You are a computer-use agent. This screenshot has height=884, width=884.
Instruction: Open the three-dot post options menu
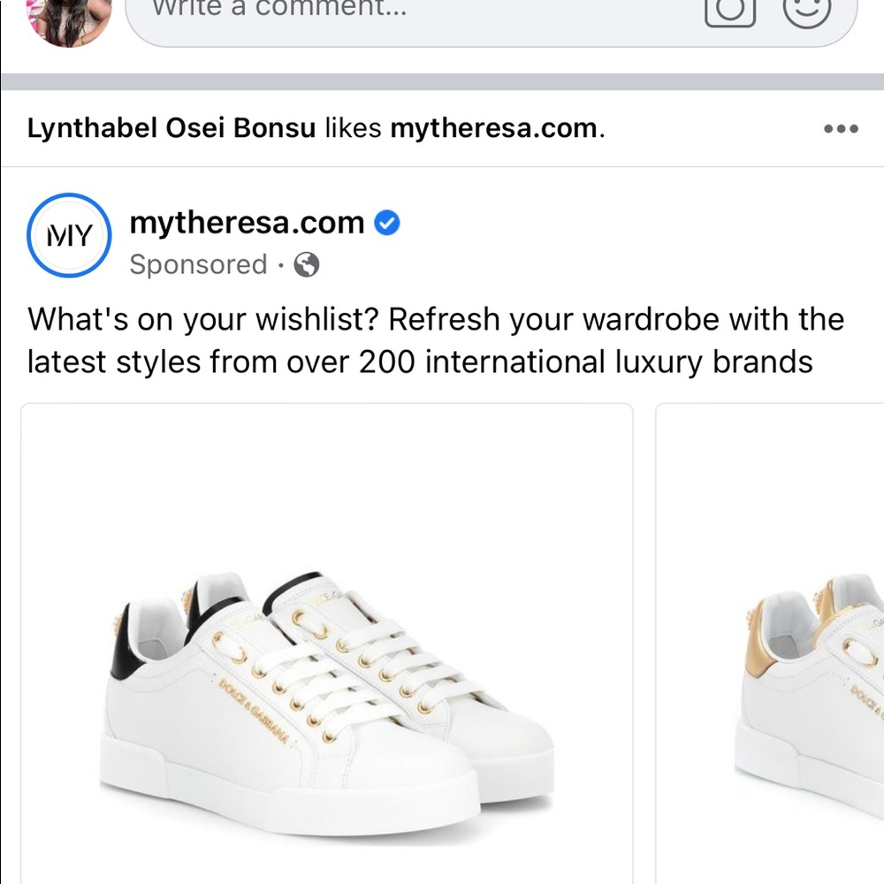pos(840,129)
